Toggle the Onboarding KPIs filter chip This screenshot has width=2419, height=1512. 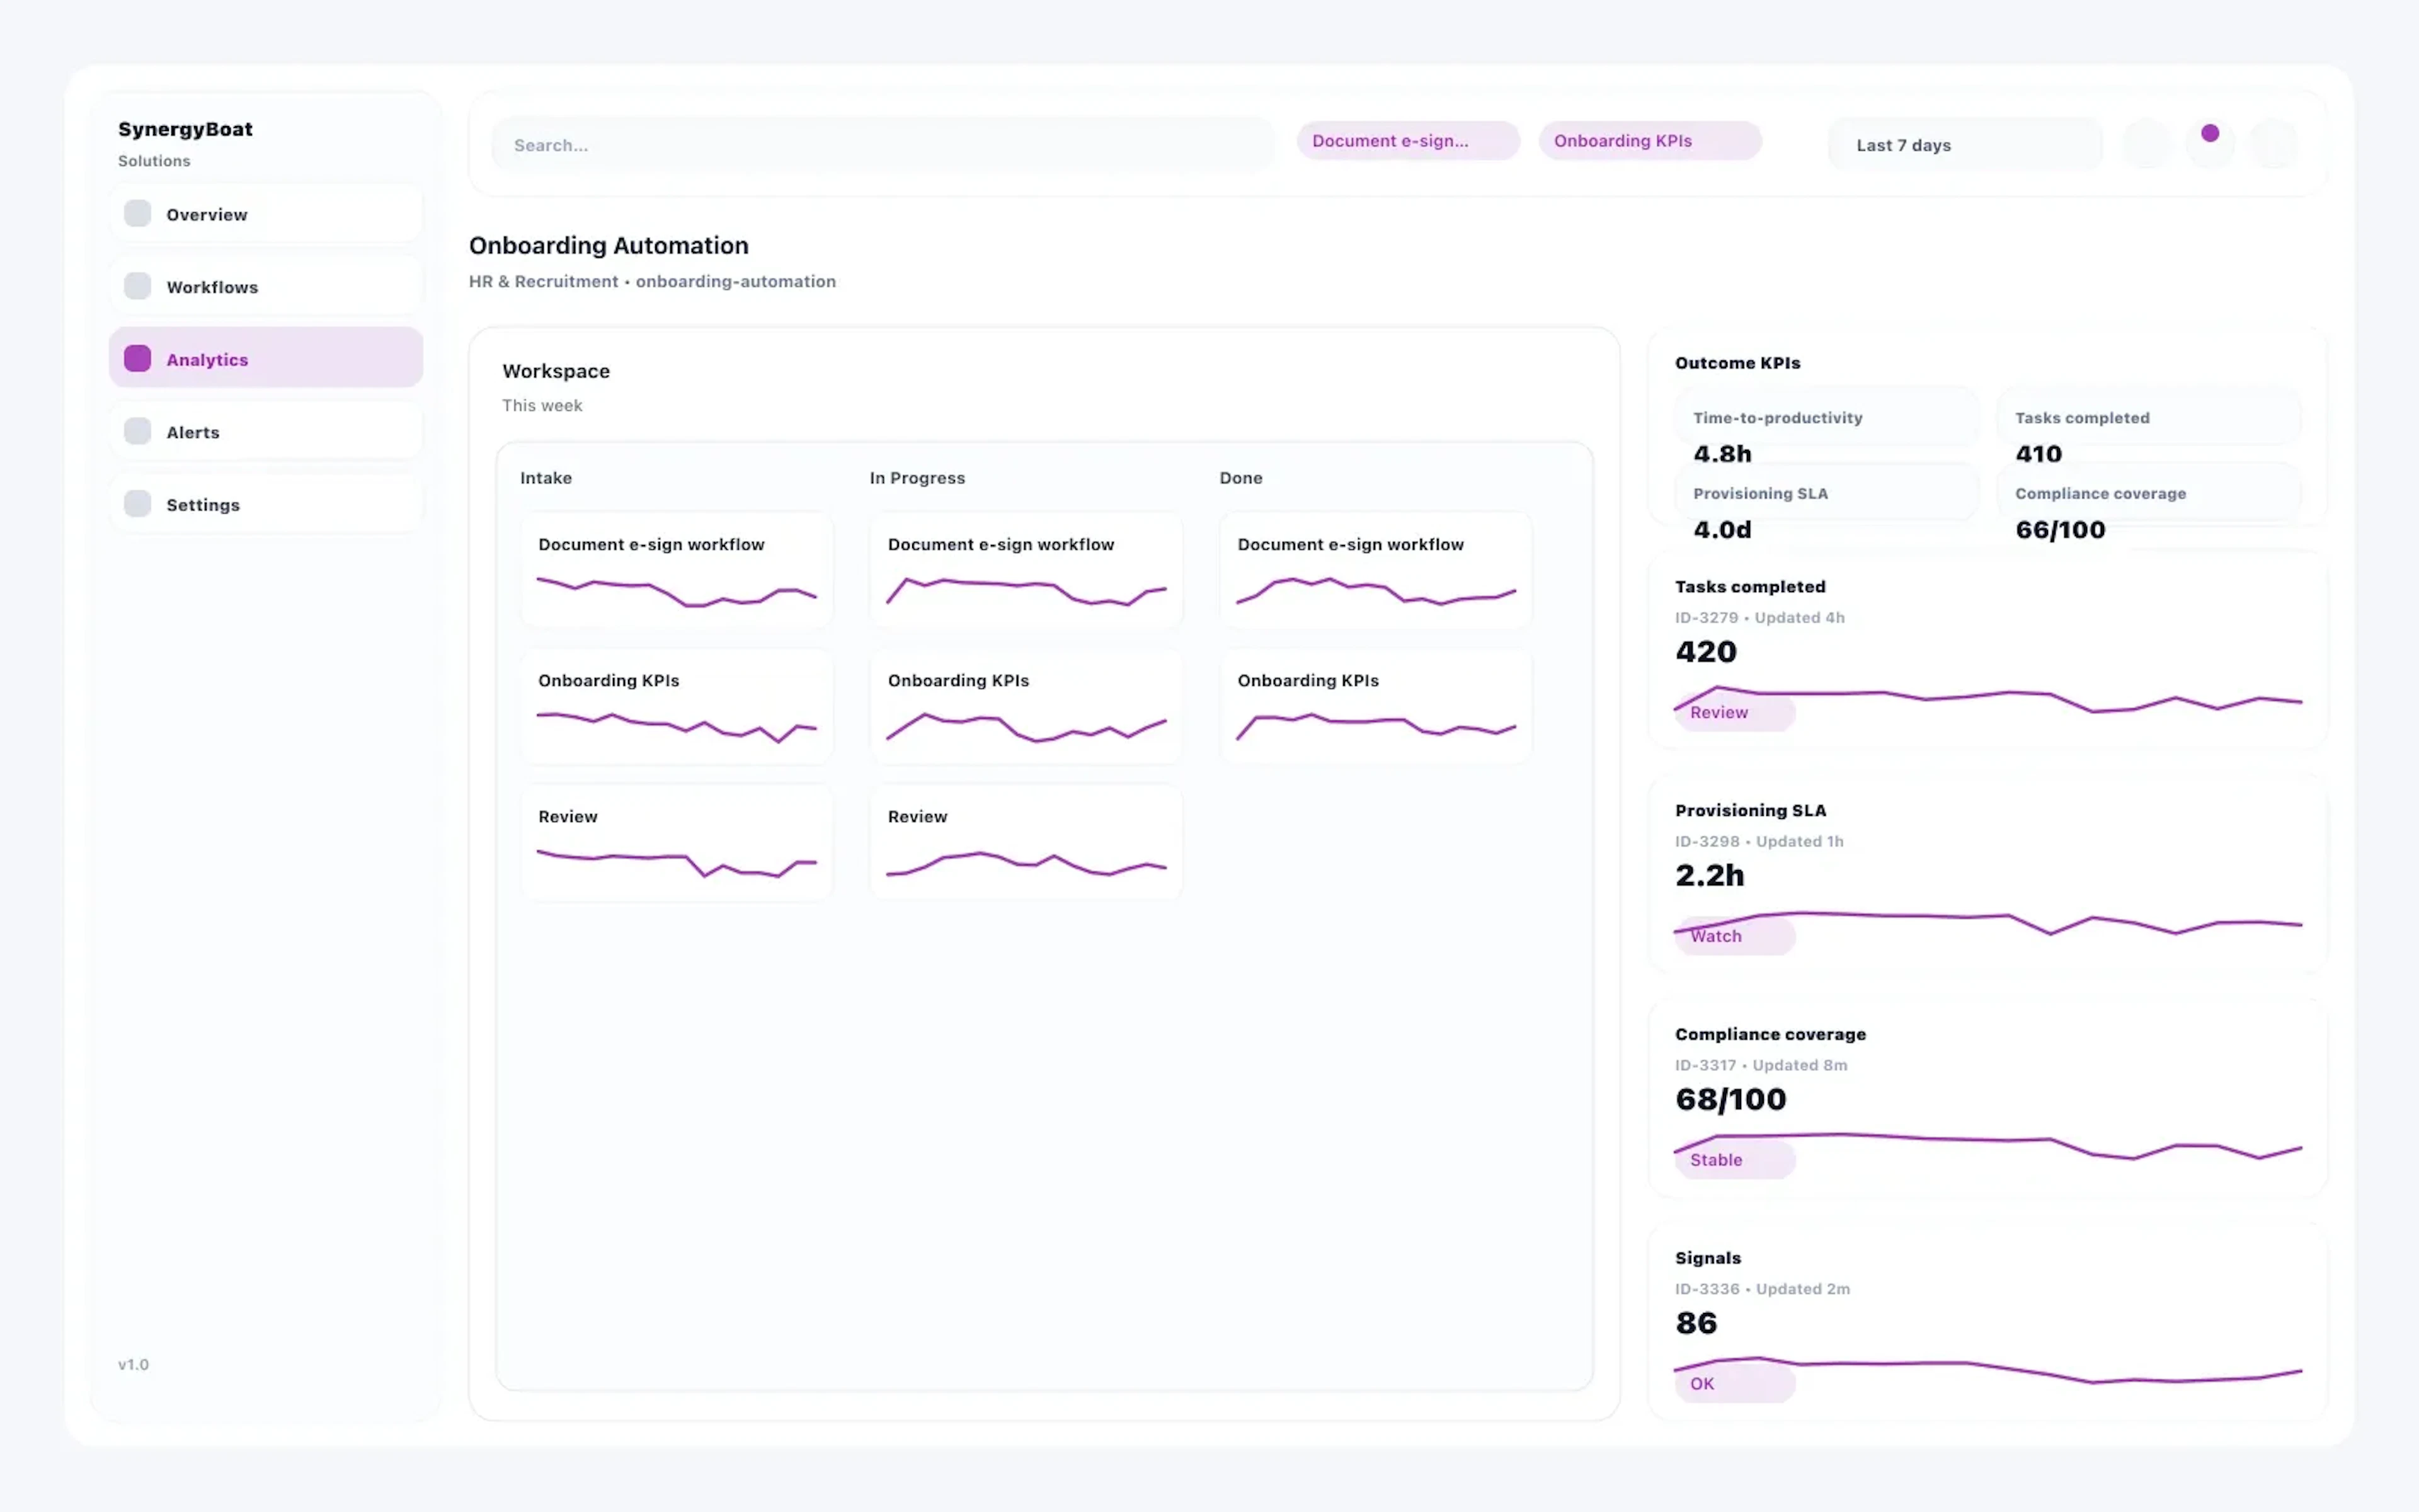(1649, 140)
